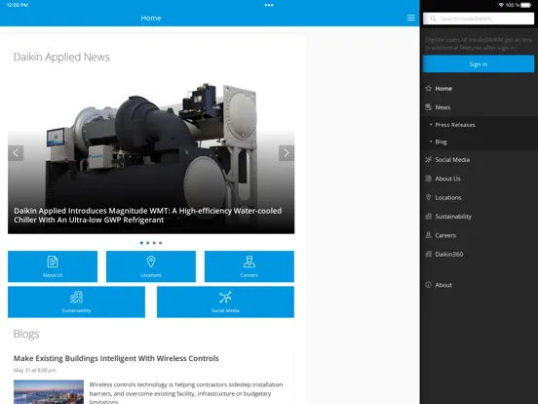
Task: Click the "Blogs" section heading
Action: click(26, 334)
